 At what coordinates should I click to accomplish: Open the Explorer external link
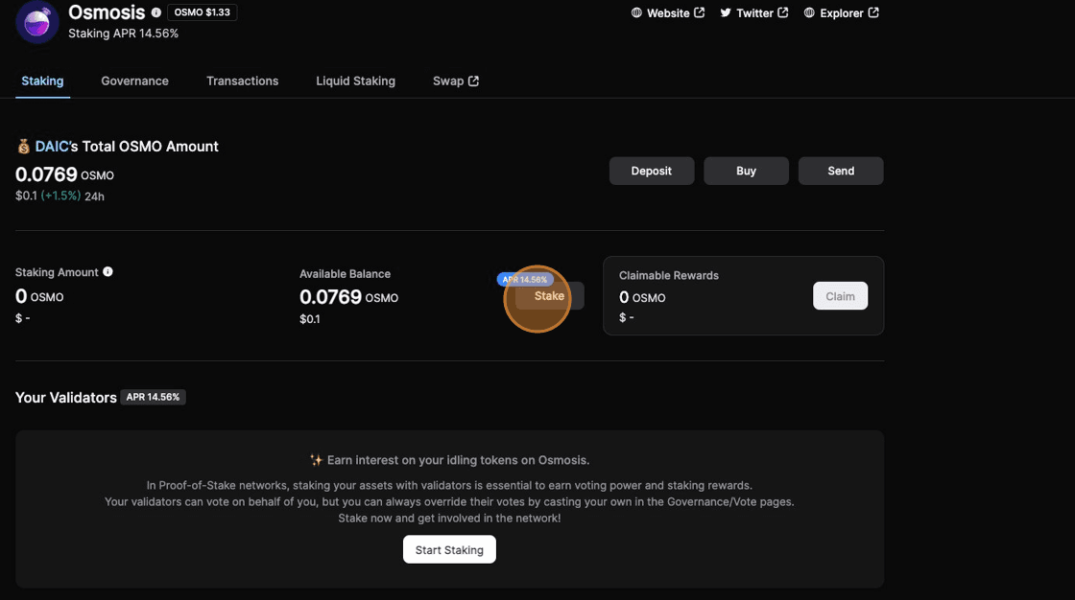coord(841,13)
